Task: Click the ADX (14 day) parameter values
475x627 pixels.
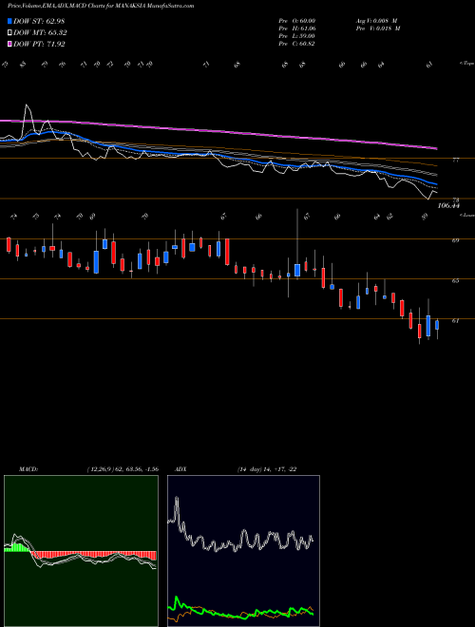Action: click(x=267, y=469)
